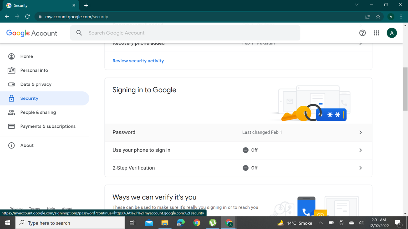
Task: Open the notification center icon
Action: pyautogui.click(x=398, y=223)
